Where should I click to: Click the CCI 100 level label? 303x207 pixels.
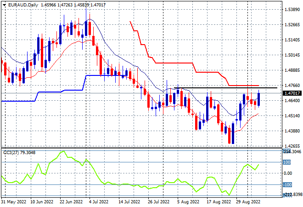coord(286,162)
